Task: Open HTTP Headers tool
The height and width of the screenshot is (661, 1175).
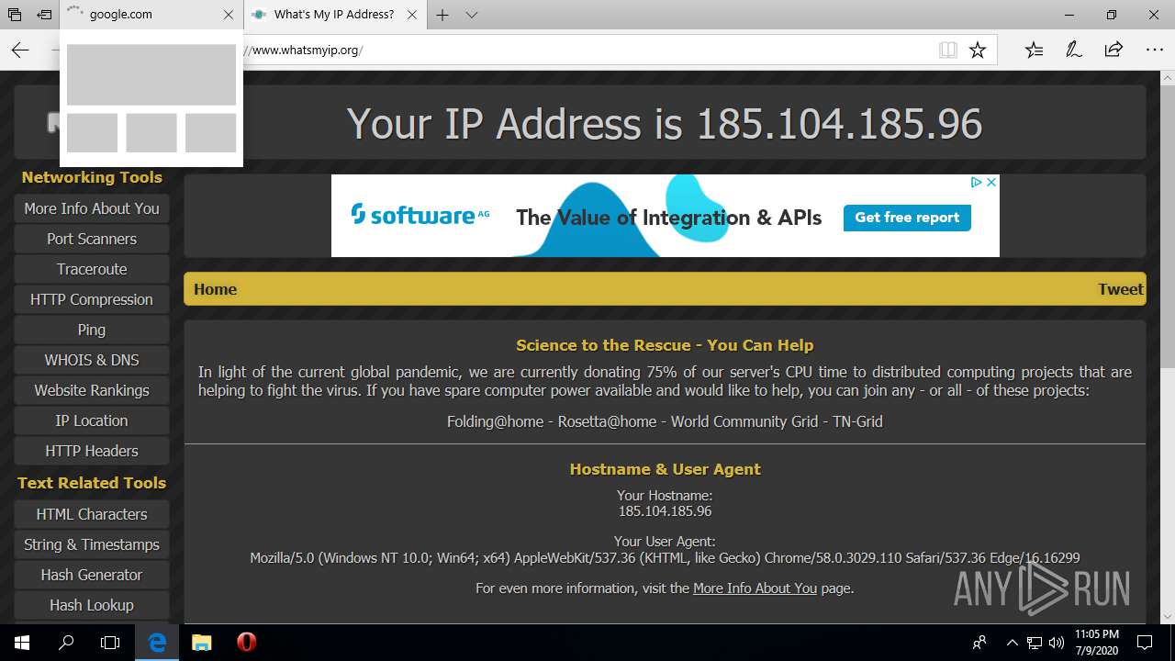Action: click(x=92, y=451)
